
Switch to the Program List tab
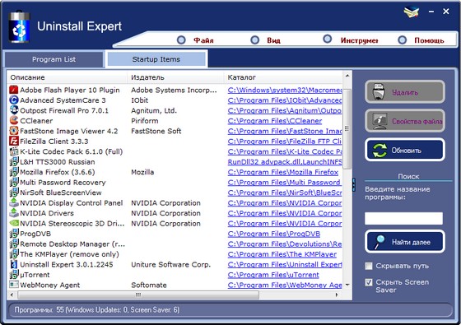(54, 59)
